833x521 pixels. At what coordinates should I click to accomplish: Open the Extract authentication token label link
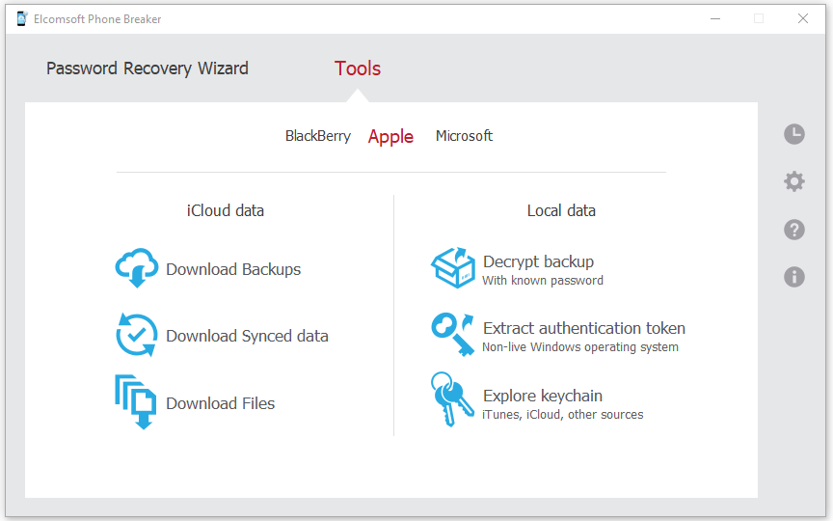pos(584,328)
